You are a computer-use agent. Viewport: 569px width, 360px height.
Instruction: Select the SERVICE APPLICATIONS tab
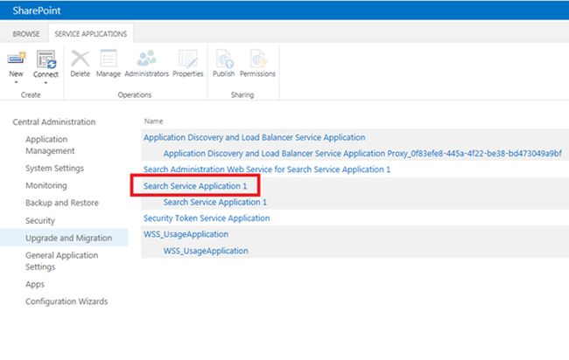pos(91,34)
